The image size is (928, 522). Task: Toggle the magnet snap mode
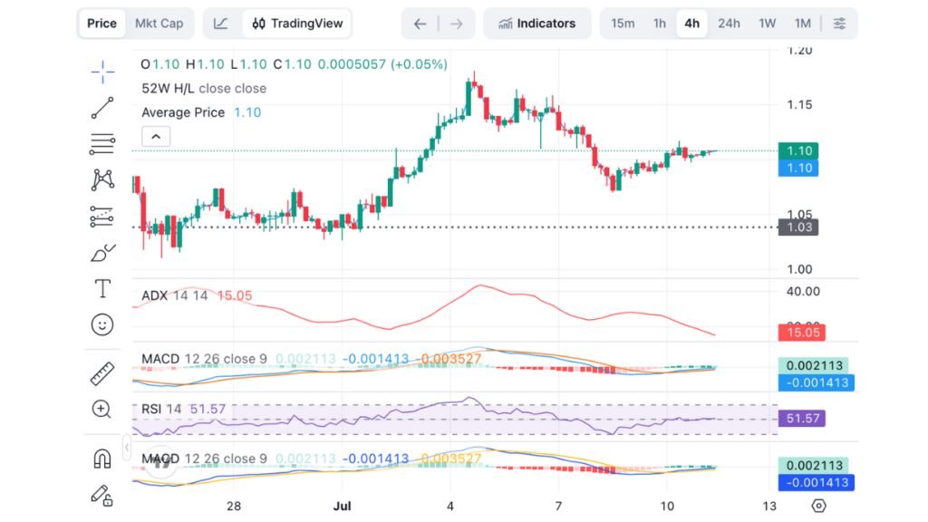102,459
